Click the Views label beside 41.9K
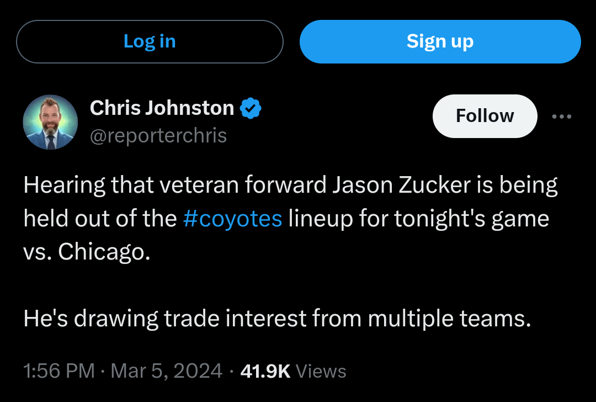596x402 pixels. coord(321,371)
